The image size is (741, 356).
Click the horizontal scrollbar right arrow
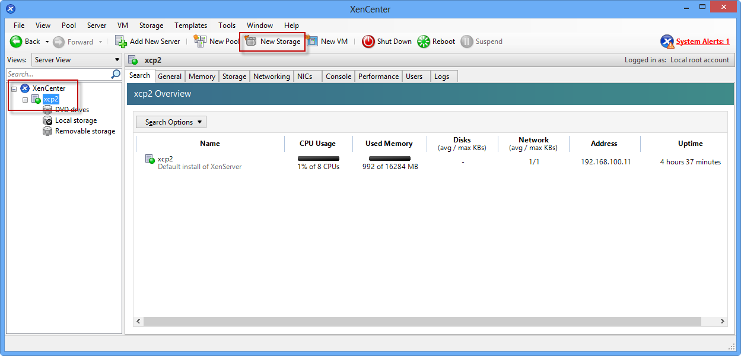(x=723, y=321)
